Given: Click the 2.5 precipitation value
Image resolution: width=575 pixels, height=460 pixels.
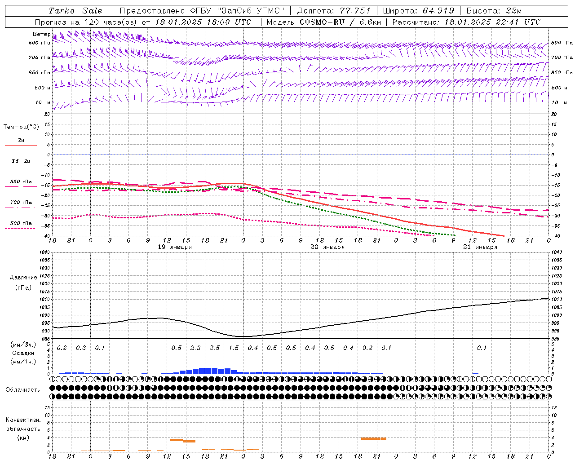Looking at the screenshot, I should click(x=215, y=348).
